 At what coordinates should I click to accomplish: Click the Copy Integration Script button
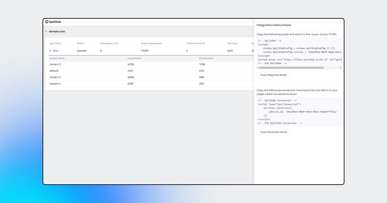(273, 75)
